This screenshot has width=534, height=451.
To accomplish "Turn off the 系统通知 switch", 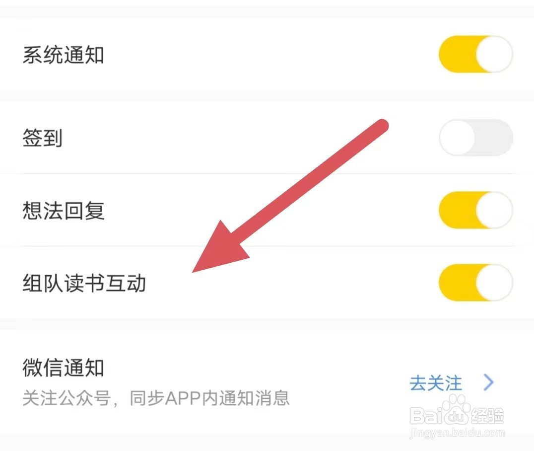I will [x=476, y=54].
